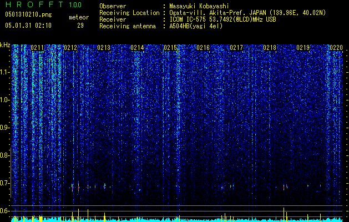Click the HROFFT 1.0.0 title text

coord(43,4)
